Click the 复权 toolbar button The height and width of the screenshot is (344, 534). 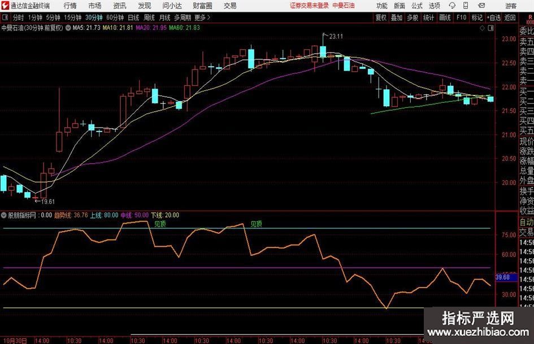pos(381,18)
